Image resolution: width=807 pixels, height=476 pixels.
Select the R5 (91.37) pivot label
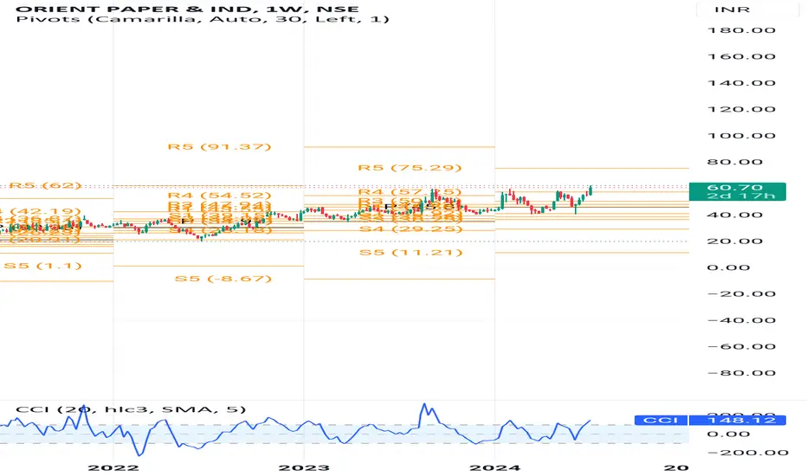pyautogui.click(x=219, y=146)
